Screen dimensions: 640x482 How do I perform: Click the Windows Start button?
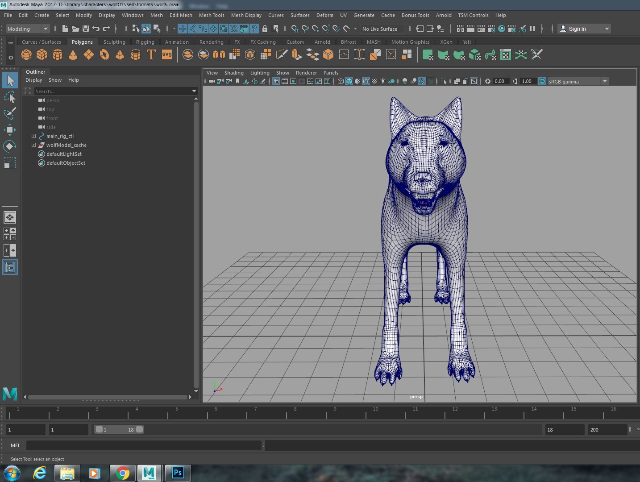[x=12, y=473]
